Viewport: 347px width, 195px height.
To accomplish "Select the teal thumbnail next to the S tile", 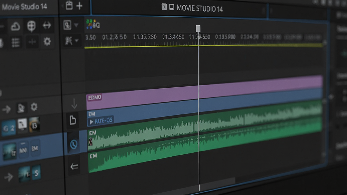I will (24, 174).
